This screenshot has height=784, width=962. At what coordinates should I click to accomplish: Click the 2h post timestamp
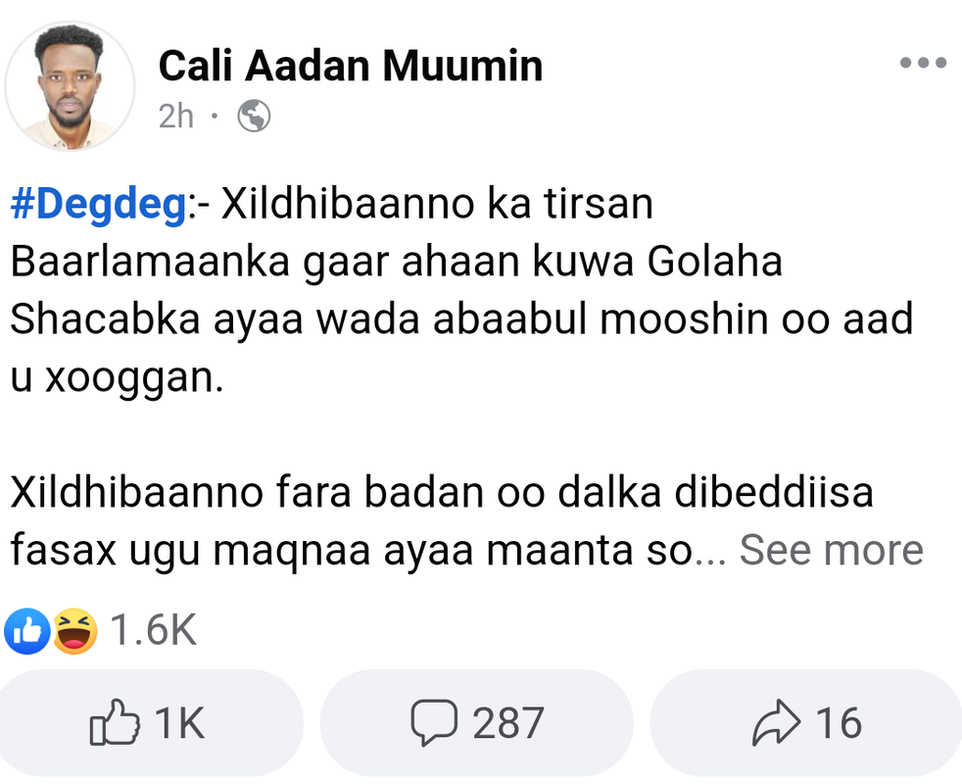(176, 117)
